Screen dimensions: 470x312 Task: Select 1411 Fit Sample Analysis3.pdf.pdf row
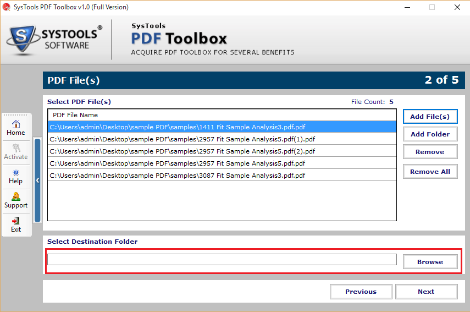point(222,127)
